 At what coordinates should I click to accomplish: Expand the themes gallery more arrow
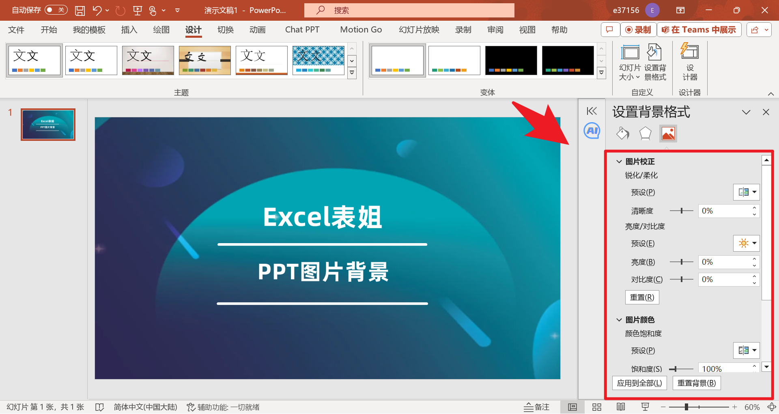pos(352,73)
